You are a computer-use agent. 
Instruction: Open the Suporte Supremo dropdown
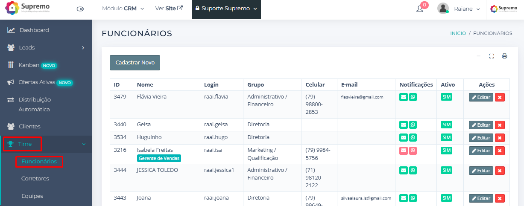[226, 9]
